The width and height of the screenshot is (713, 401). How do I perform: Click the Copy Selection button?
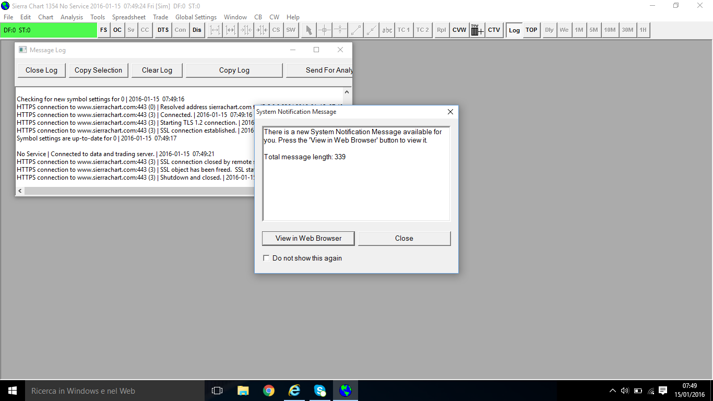pyautogui.click(x=98, y=70)
